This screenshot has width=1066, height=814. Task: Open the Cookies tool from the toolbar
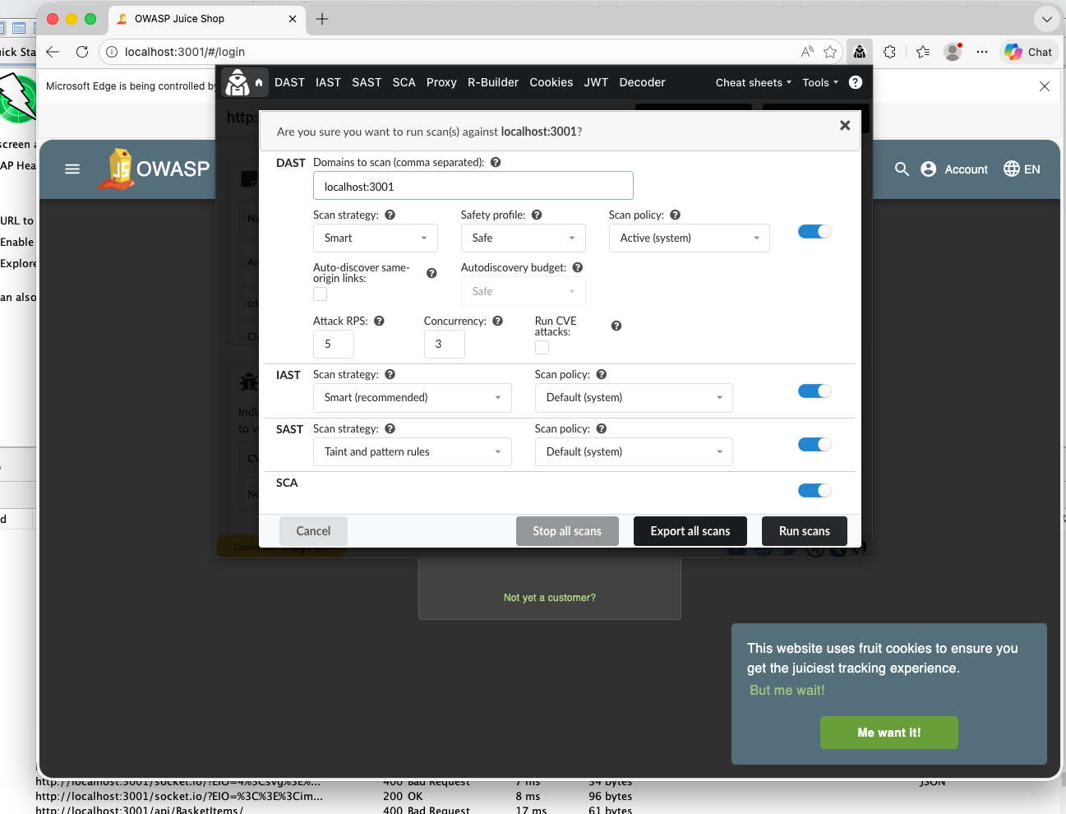(x=551, y=82)
